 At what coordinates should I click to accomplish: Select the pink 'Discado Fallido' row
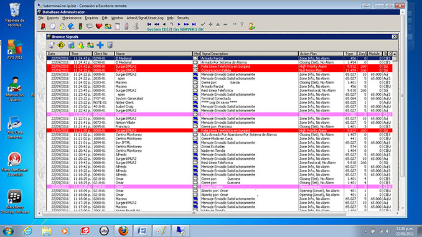(219, 187)
